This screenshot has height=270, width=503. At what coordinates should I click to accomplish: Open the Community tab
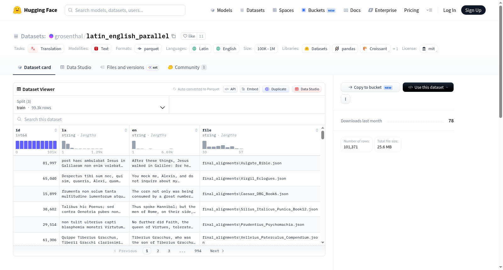pos(187,67)
